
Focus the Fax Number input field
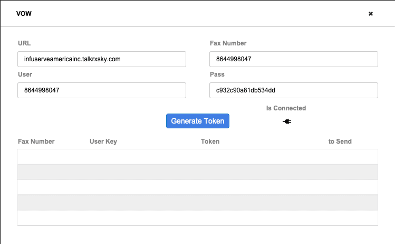[x=294, y=59]
